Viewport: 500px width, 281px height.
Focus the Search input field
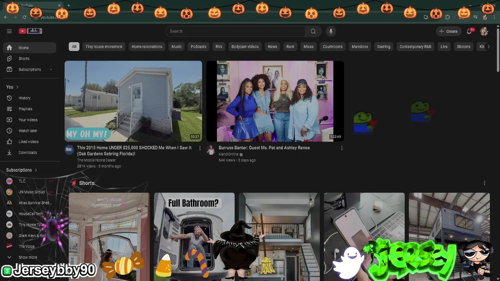tap(236, 31)
